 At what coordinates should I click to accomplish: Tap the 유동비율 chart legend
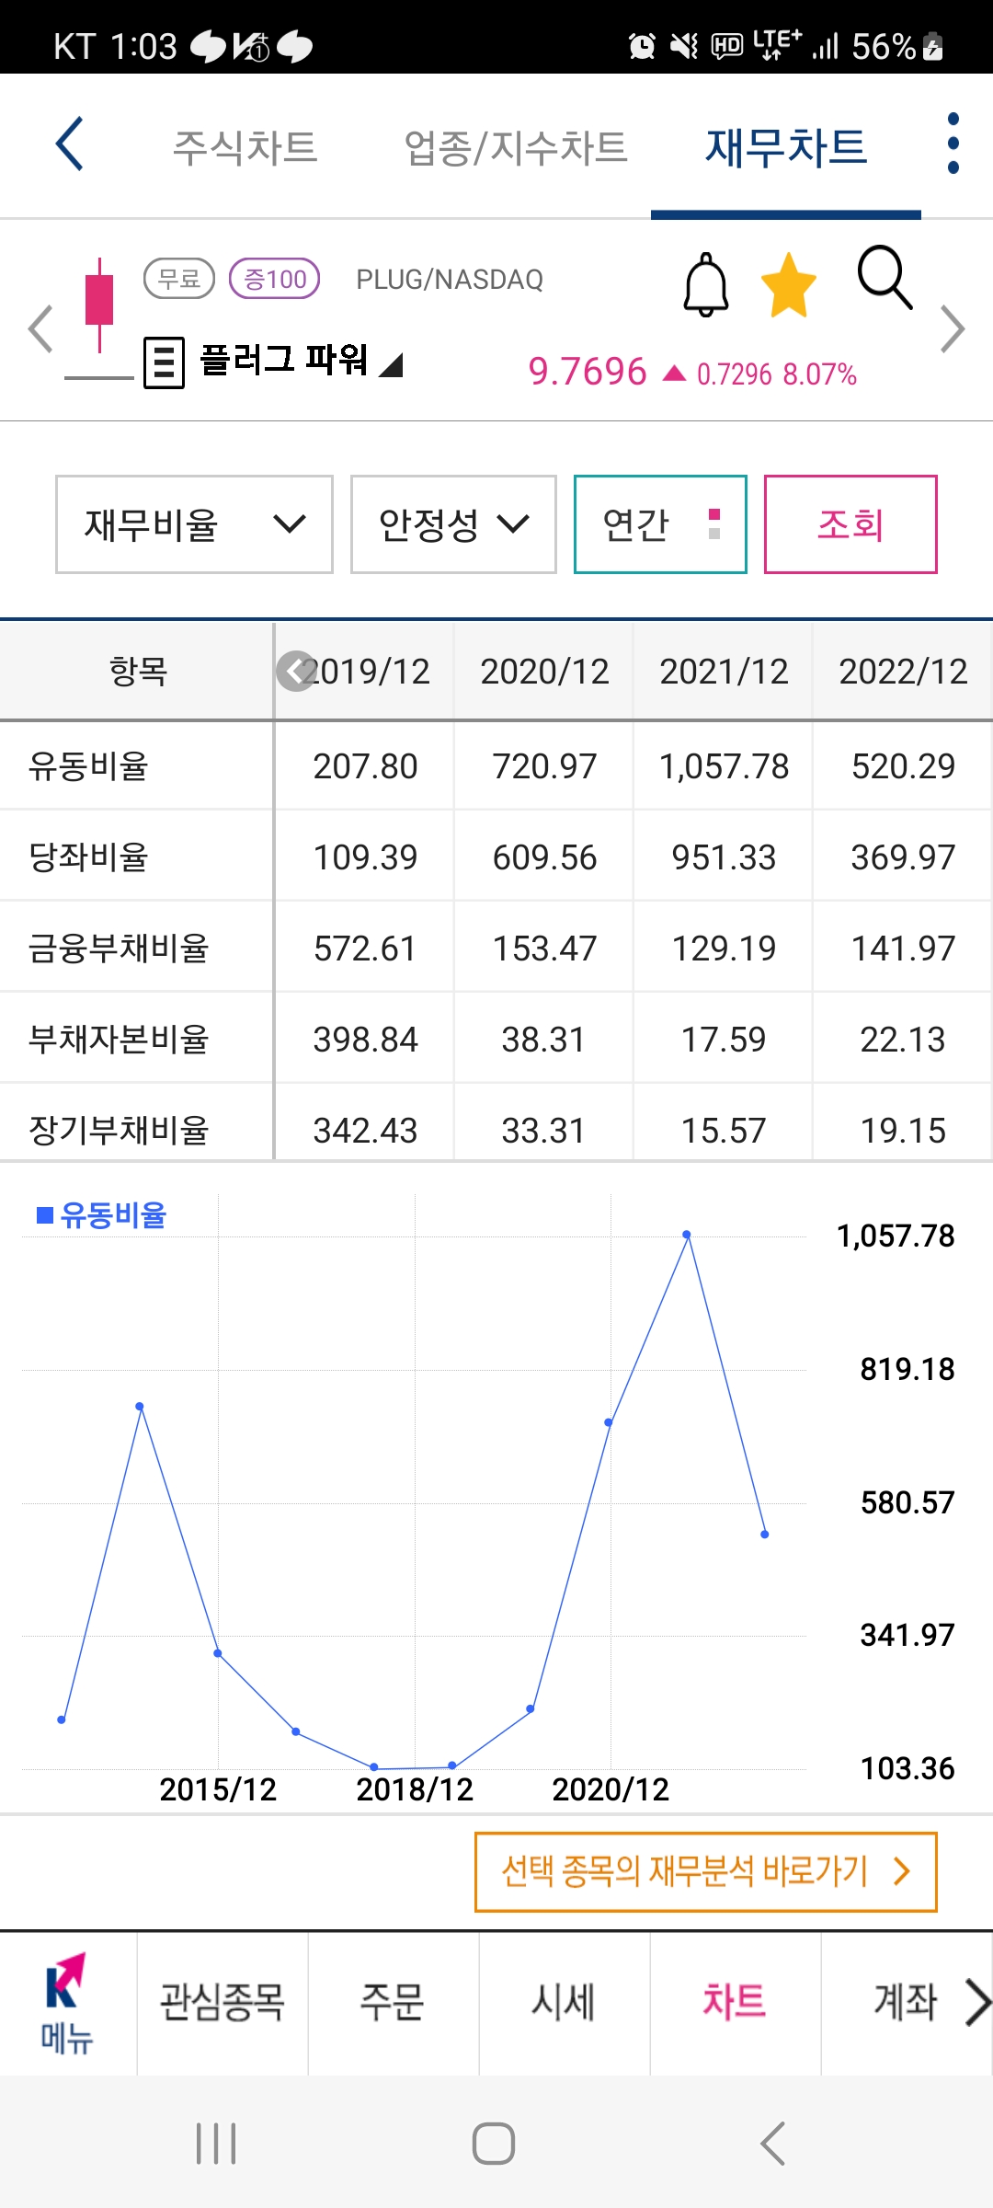[x=101, y=1215]
